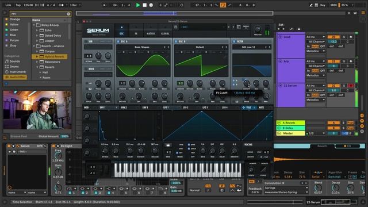Switch to the Serum MATRIX tab
The image size is (368, 207).
[x=151, y=30]
